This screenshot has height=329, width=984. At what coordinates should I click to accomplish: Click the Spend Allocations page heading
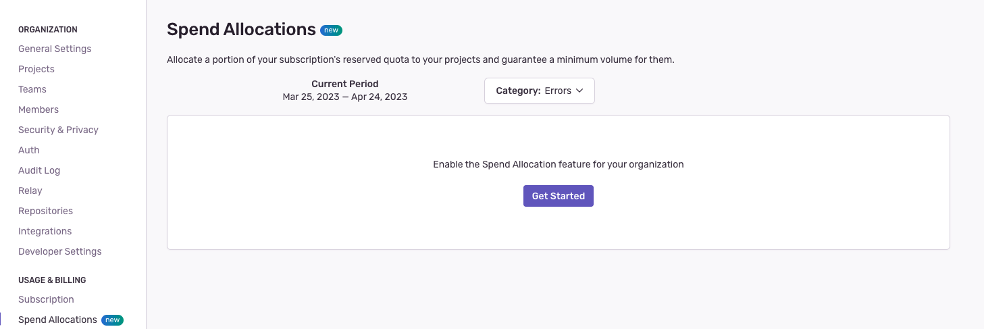[x=241, y=30]
